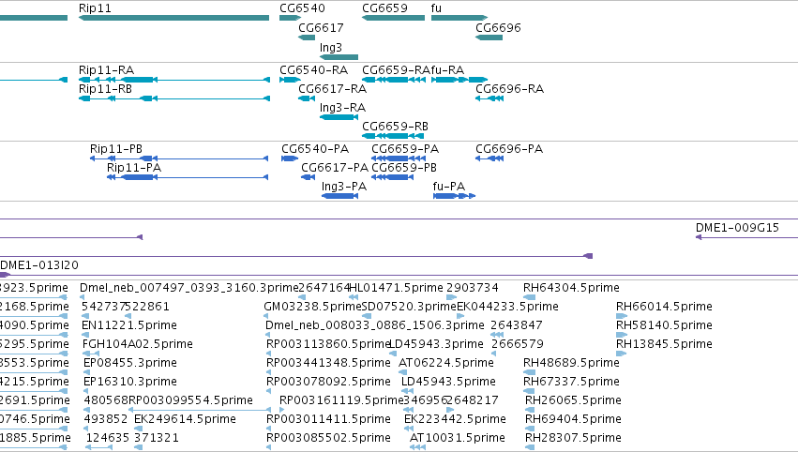
Task: Open EST label EP16310.3prime
Action: click(x=130, y=382)
